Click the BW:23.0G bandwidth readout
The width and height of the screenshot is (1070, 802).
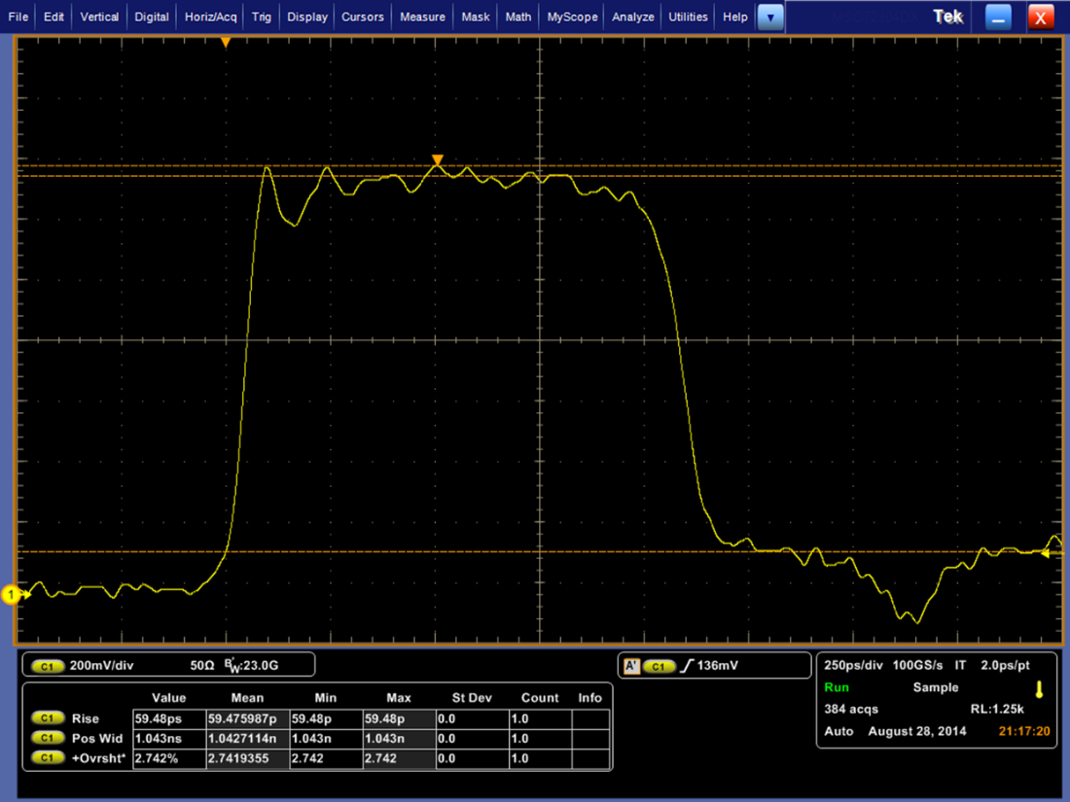coord(251,665)
